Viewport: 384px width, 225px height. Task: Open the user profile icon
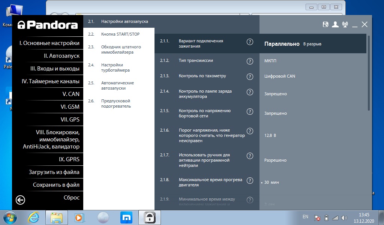coord(335,24)
